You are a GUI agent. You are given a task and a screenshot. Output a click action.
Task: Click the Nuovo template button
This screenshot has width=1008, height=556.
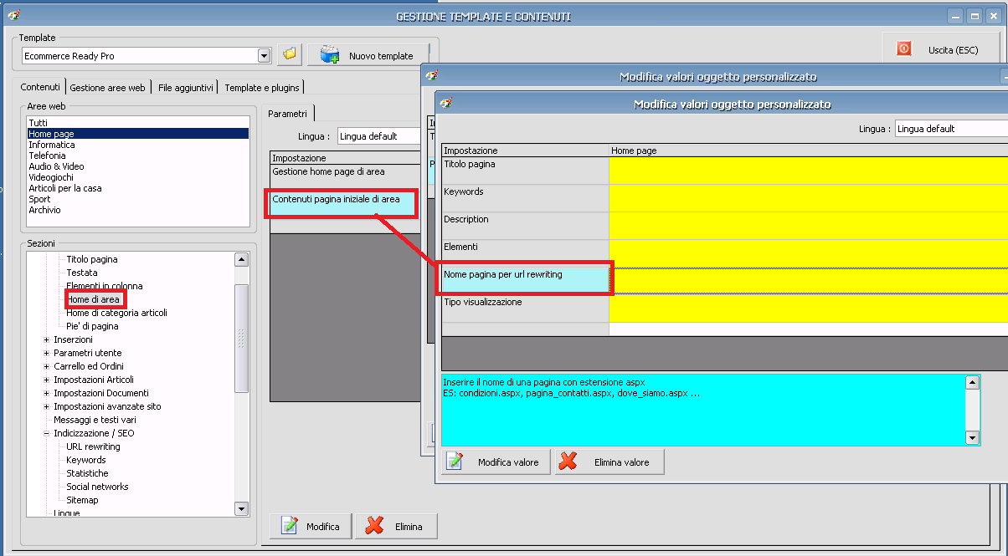(x=368, y=56)
